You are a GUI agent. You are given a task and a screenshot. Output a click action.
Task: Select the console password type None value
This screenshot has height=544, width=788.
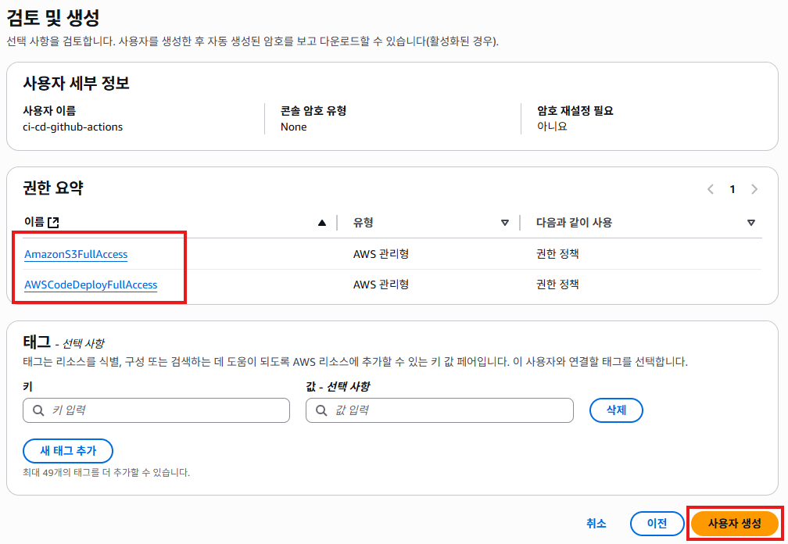293,127
